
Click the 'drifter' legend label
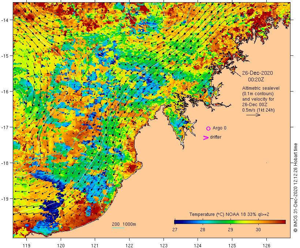click(x=215, y=137)
